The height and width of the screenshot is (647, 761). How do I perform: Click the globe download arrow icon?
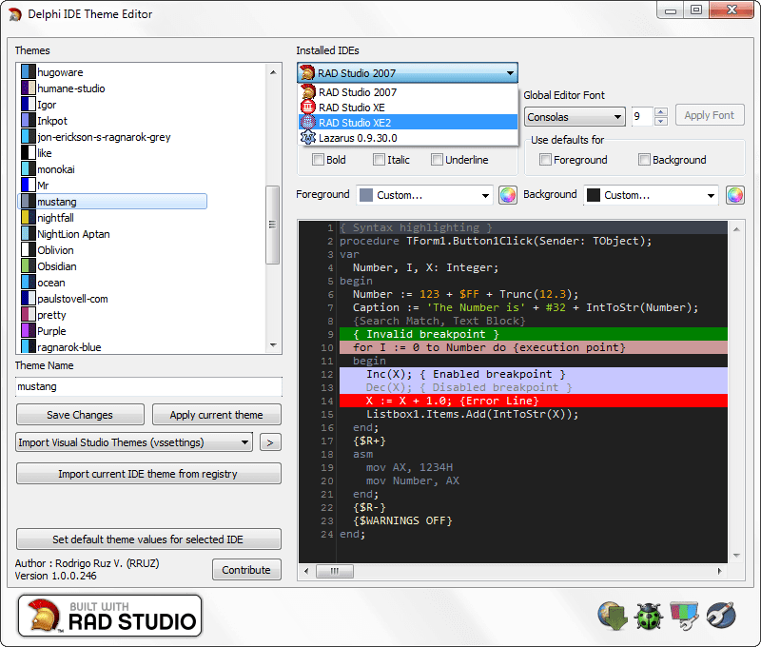click(x=613, y=616)
